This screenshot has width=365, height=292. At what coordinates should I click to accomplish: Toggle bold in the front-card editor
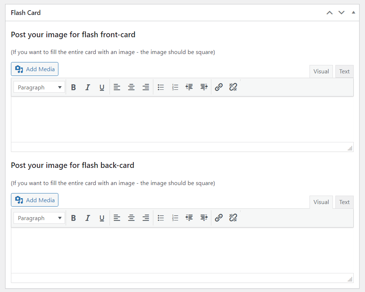(x=73, y=87)
